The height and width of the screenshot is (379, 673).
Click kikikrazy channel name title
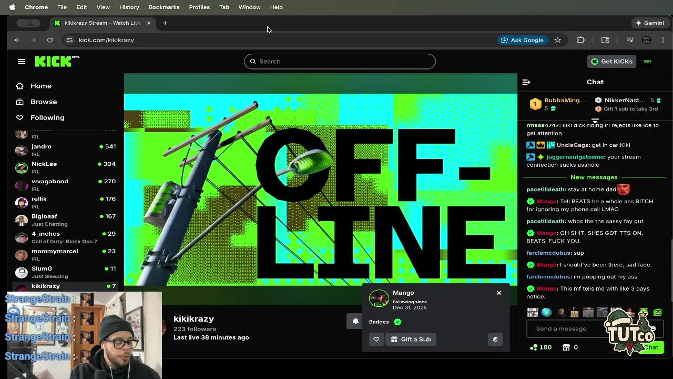tap(193, 318)
